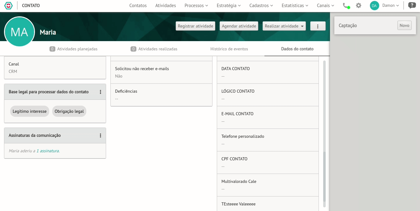
Task: Open the phone call status icon
Action: tap(346, 6)
